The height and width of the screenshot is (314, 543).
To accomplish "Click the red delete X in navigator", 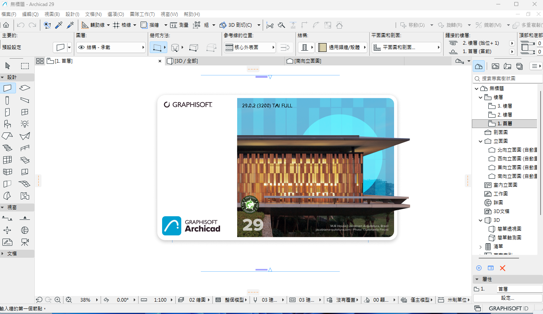I will (502, 268).
